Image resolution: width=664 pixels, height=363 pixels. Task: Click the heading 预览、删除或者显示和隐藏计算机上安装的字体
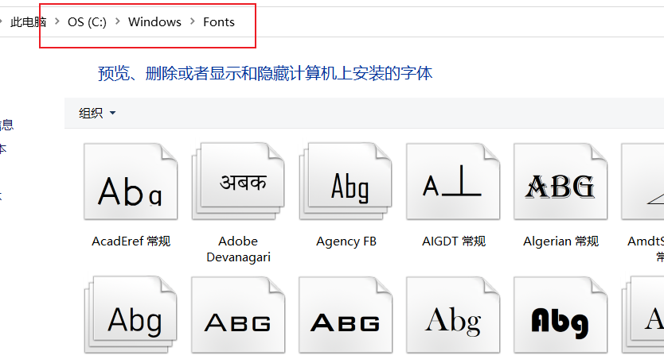265,74
